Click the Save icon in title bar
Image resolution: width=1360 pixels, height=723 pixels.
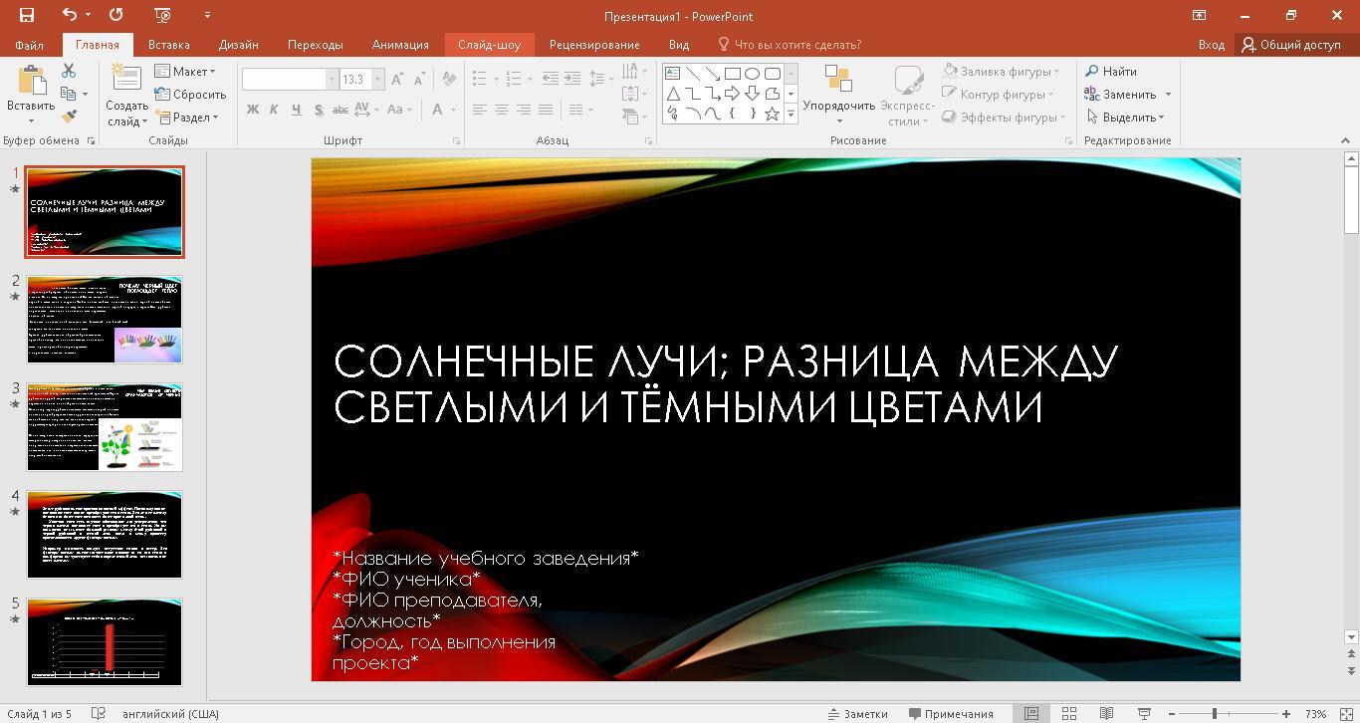(x=27, y=15)
